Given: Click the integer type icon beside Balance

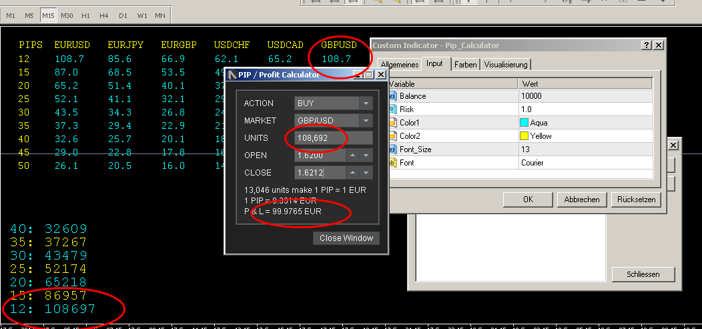Looking at the screenshot, I should coord(392,96).
